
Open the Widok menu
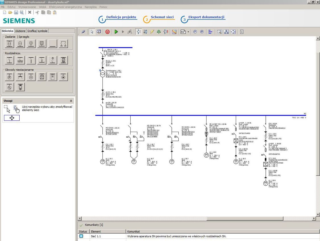point(42,7)
